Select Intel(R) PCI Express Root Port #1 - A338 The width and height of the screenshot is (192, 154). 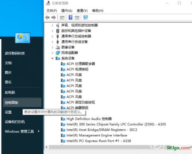click(x=99, y=141)
